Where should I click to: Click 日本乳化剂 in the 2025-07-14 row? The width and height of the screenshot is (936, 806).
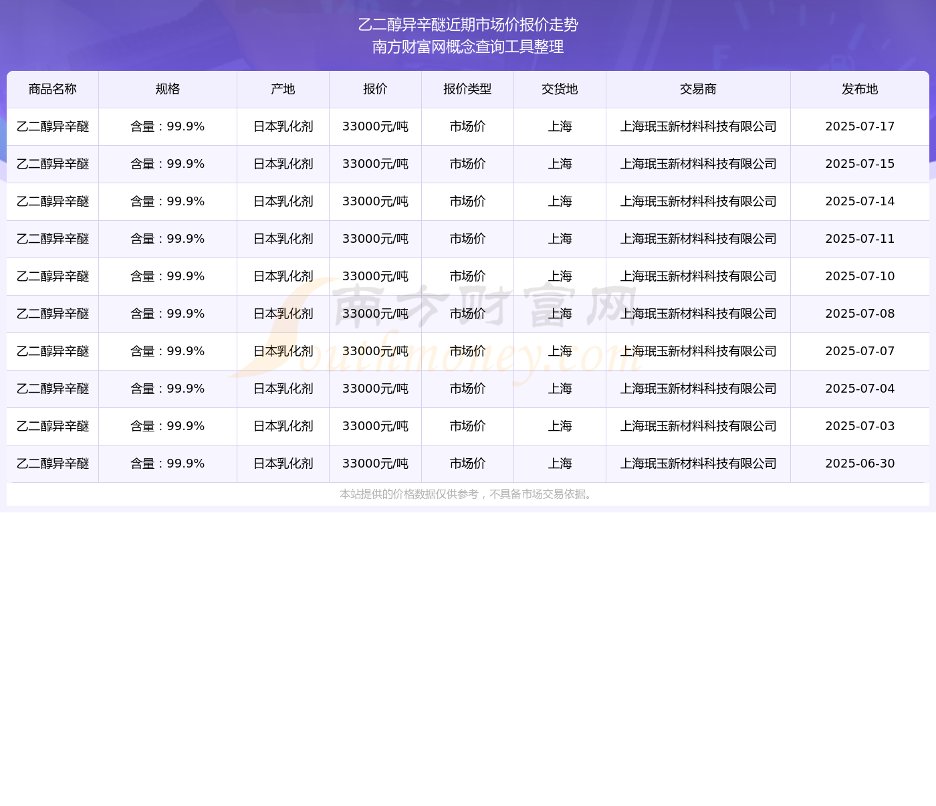[283, 201]
